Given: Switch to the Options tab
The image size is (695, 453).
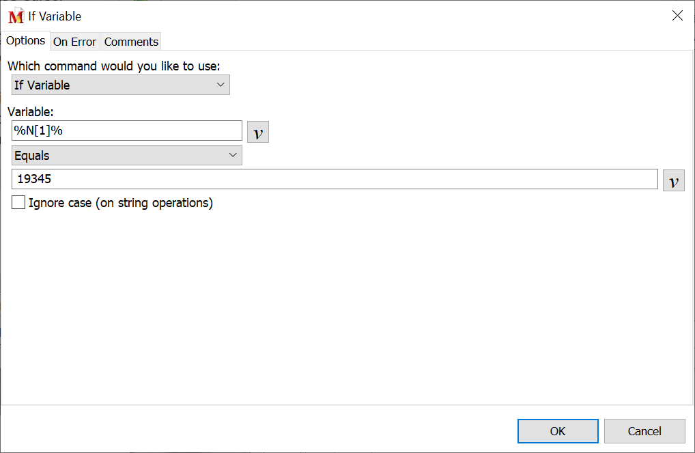Looking at the screenshot, I should click(x=25, y=40).
